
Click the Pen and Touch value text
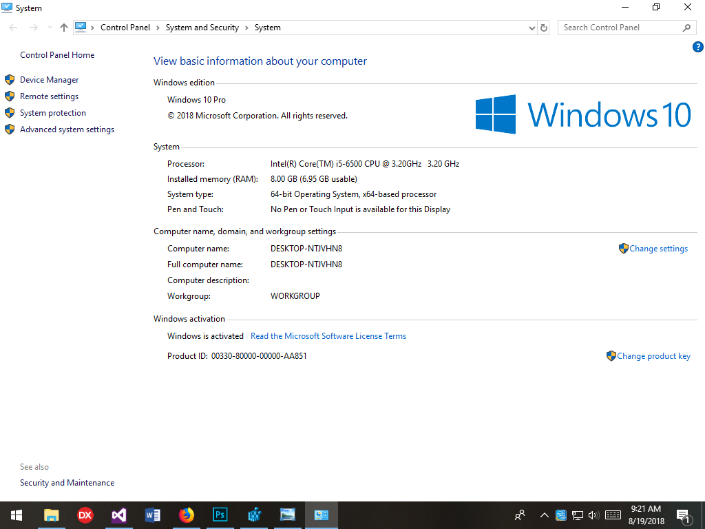[360, 209]
